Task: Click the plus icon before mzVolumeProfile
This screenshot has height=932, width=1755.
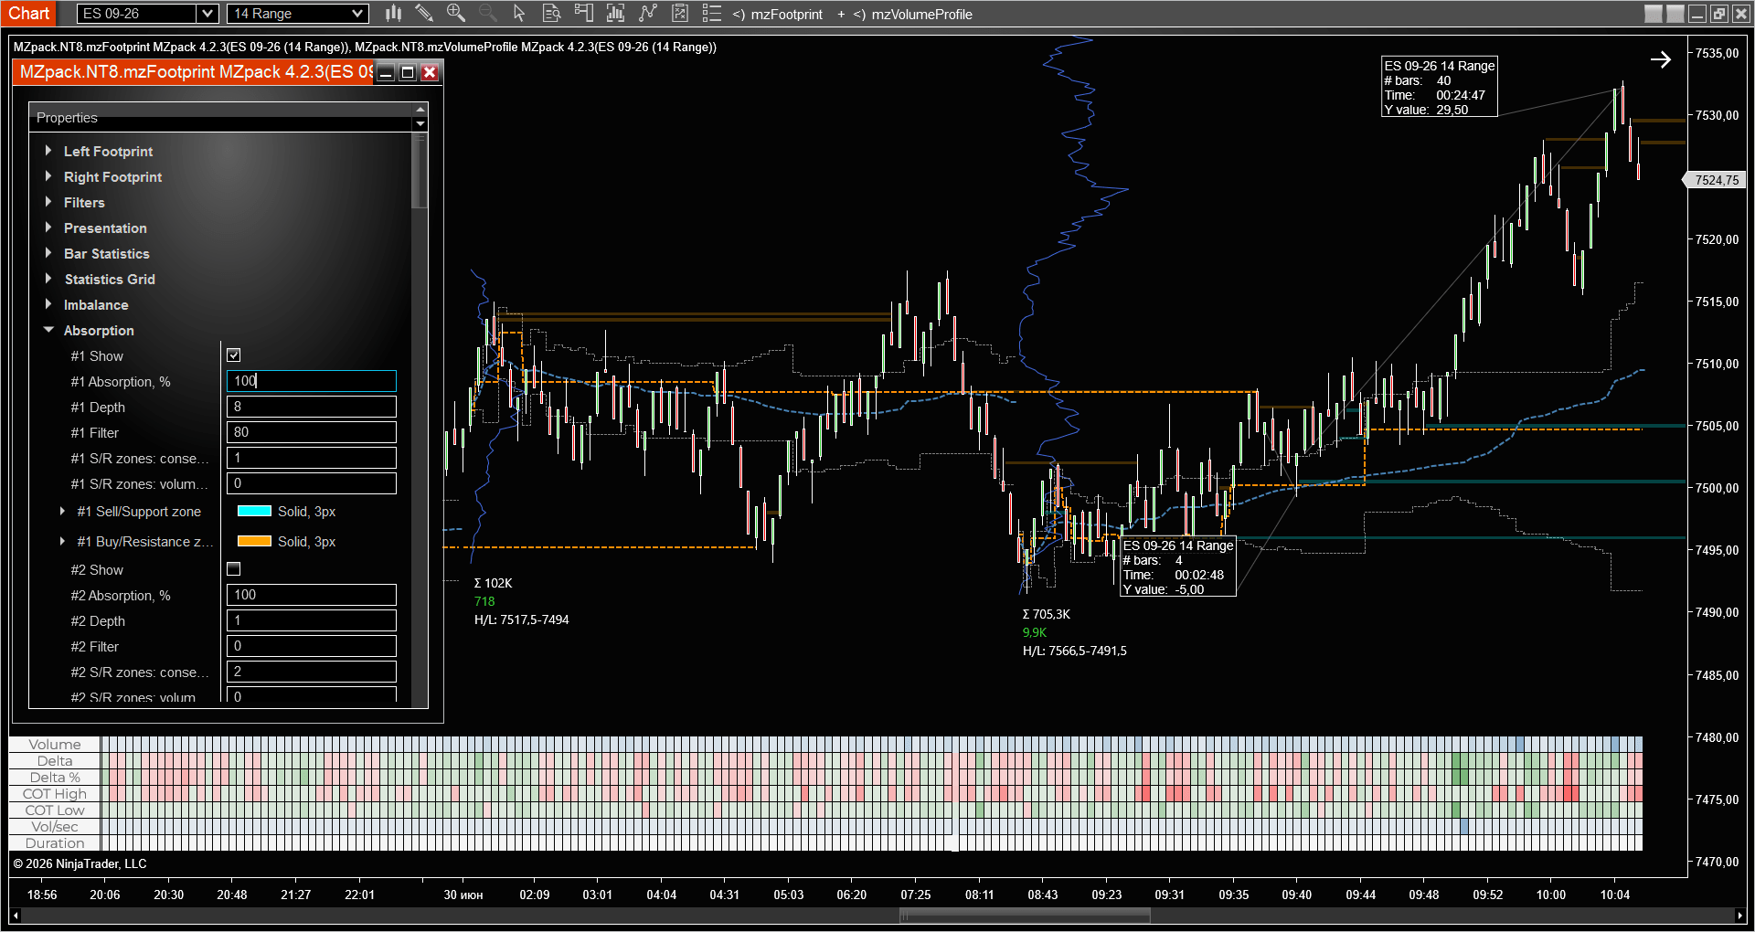Action: tap(841, 14)
